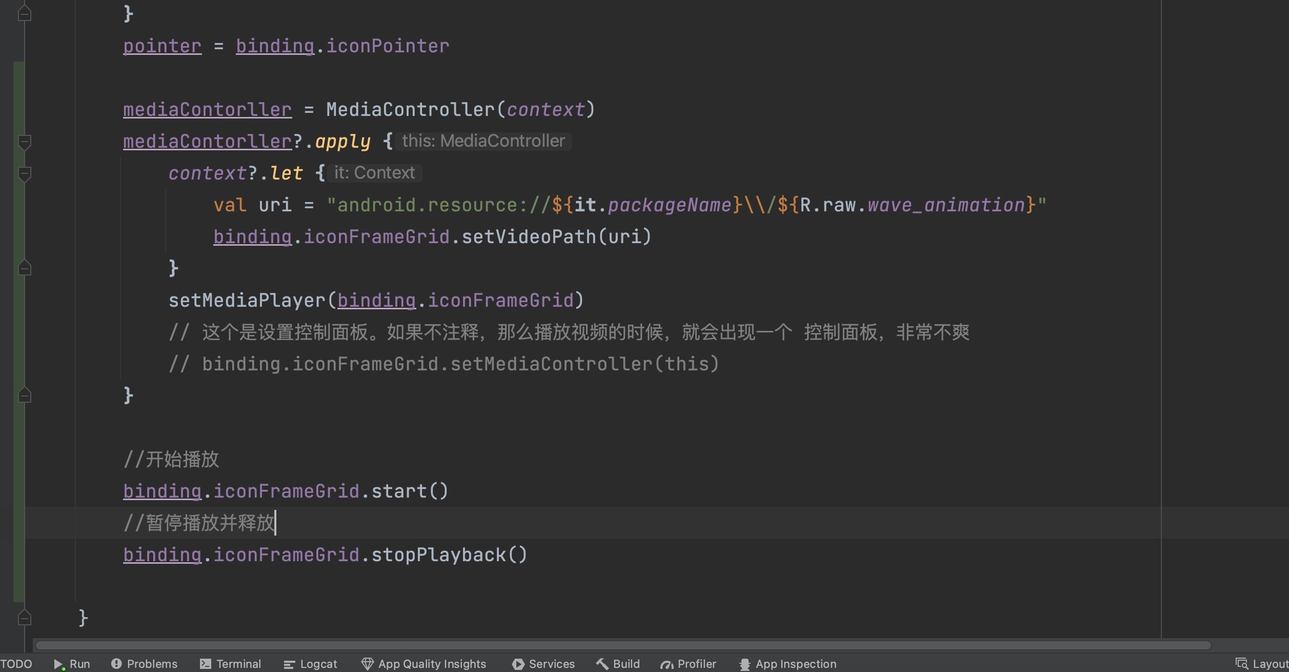Viewport: 1289px width, 672px height.
Task: Click 'android.resource://' in the string literal
Action: click(x=444, y=205)
